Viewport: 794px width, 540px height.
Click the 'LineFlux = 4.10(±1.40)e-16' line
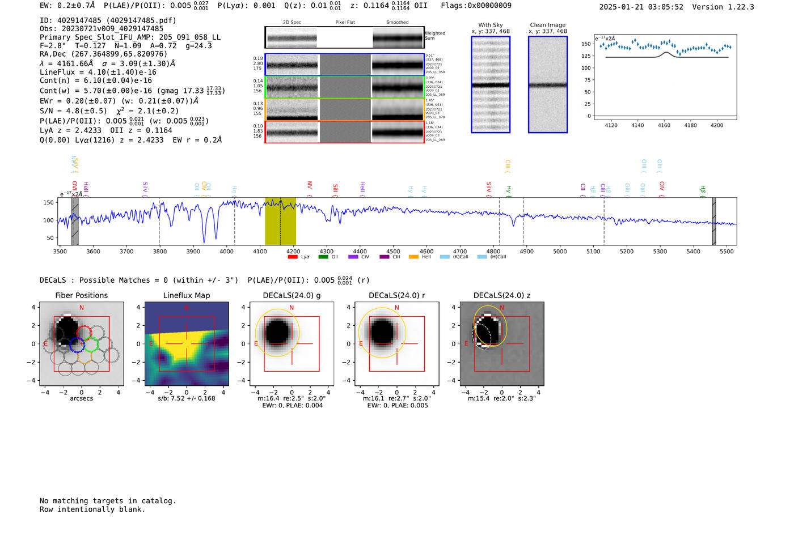tap(98, 72)
